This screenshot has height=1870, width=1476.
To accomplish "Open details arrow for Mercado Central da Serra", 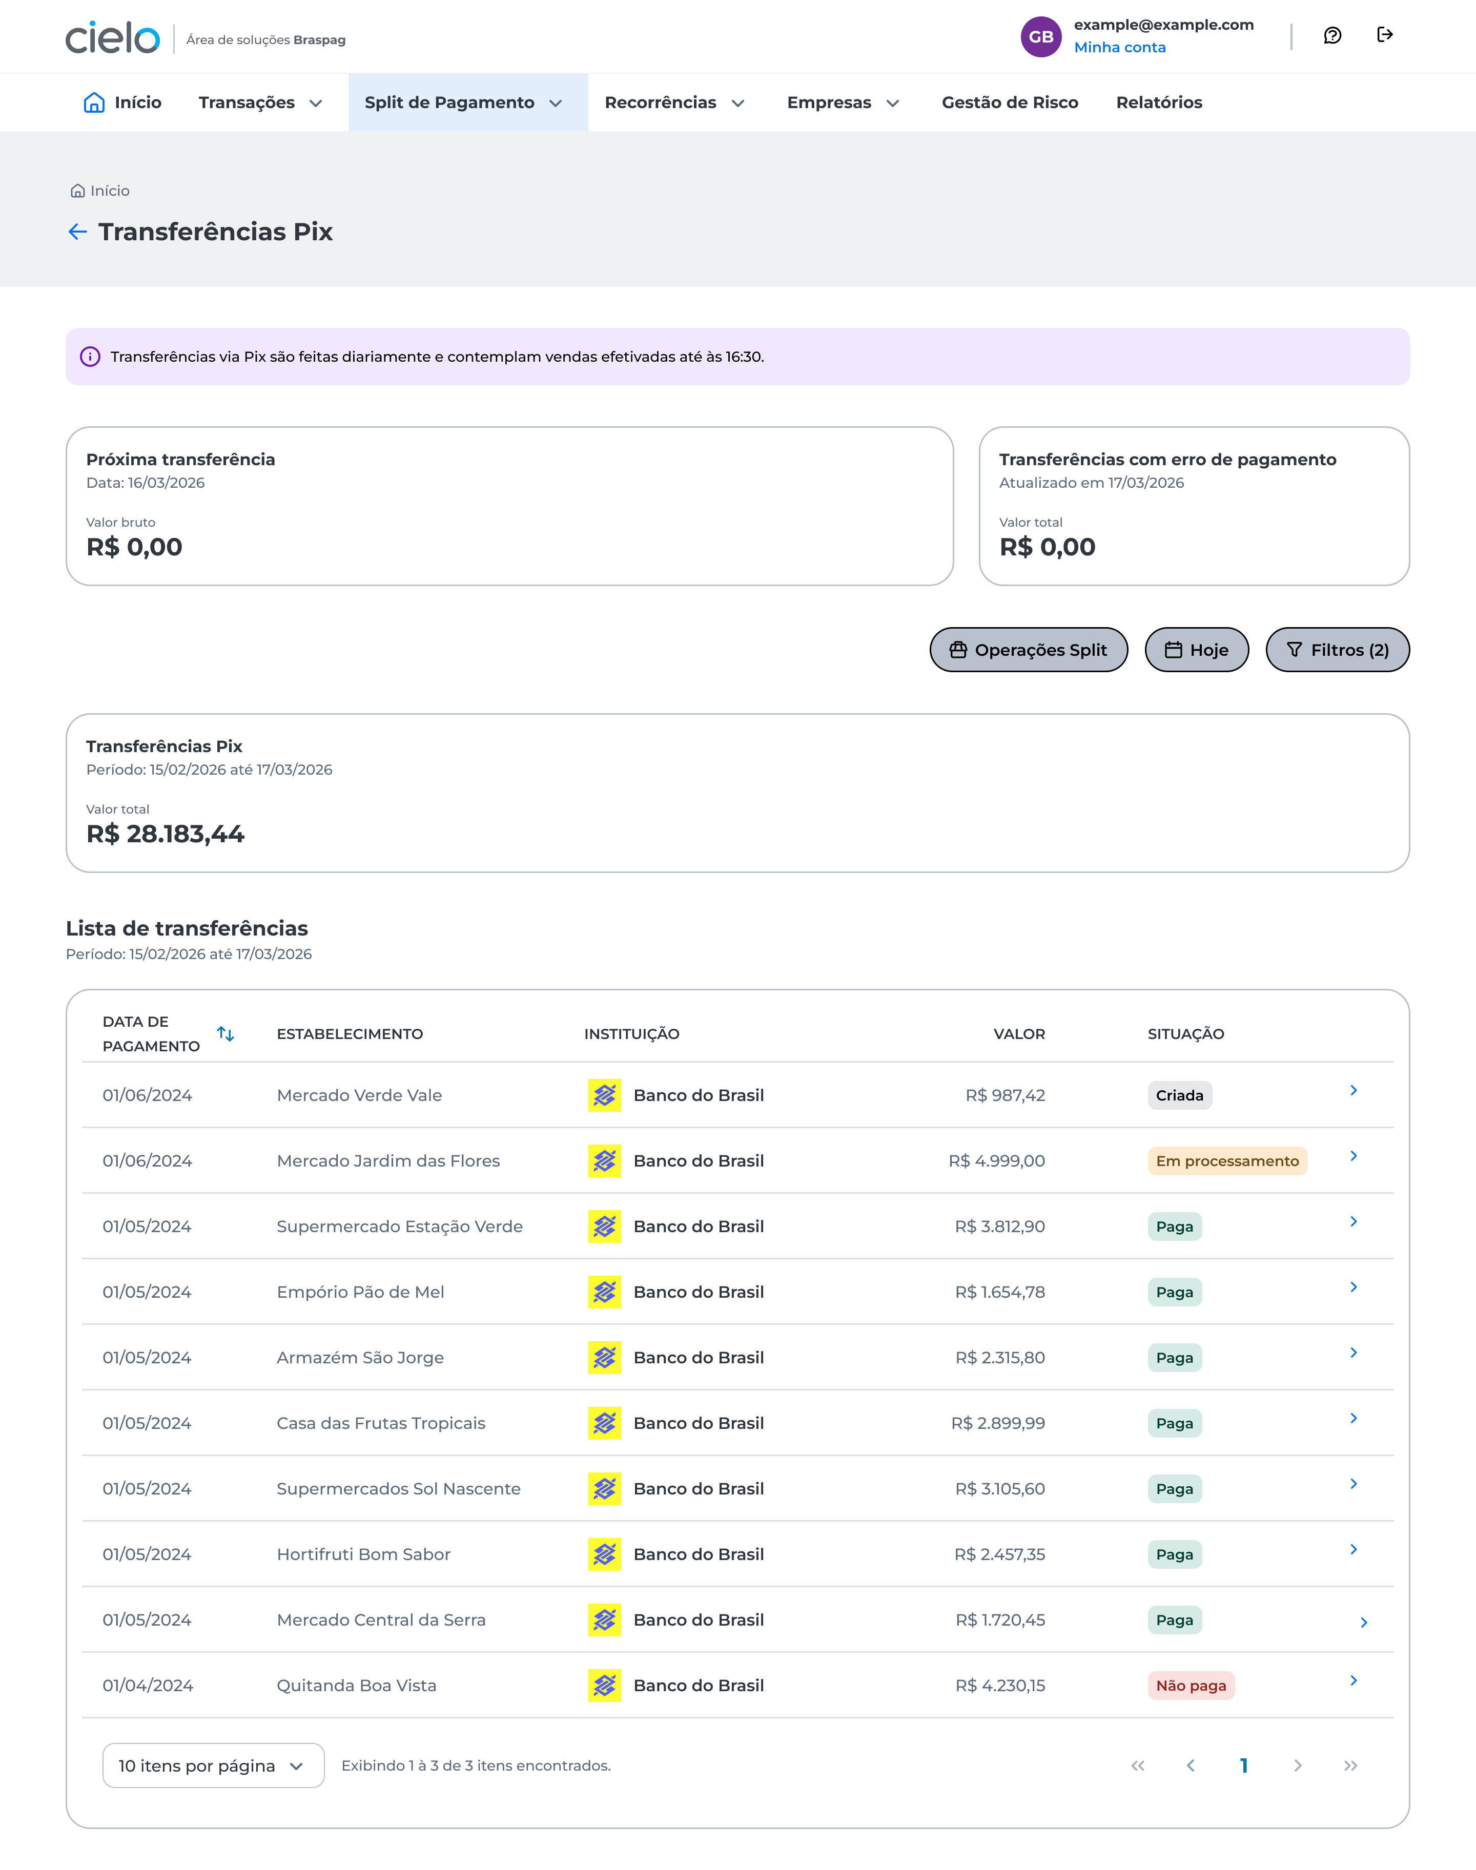I will pos(1364,1623).
